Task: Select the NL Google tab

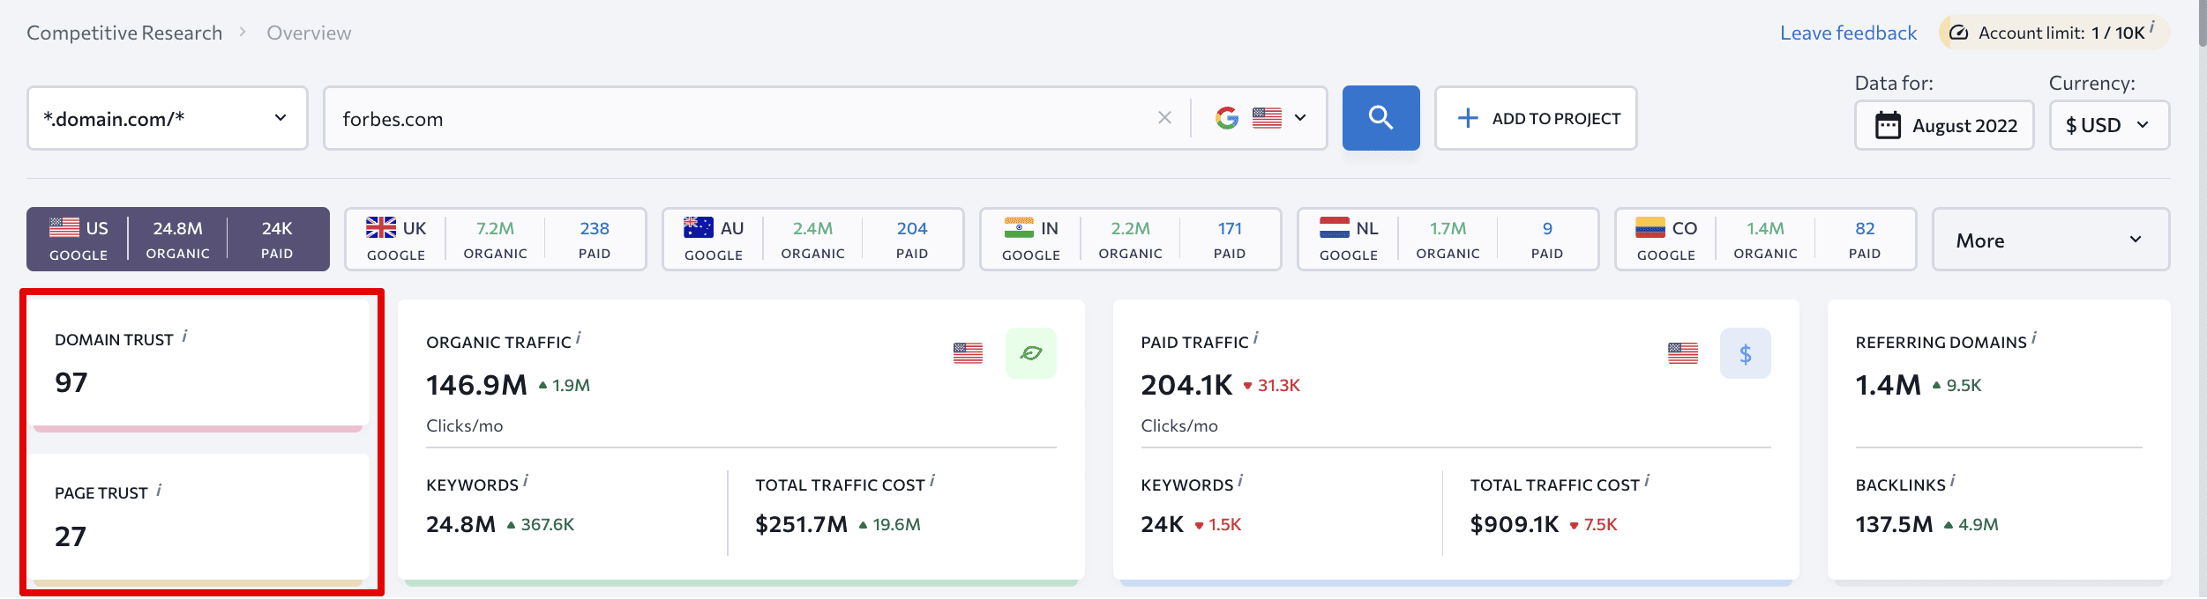Action: [x=1448, y=240]
